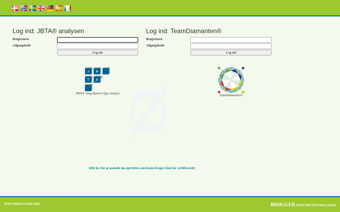Focus the TeamDiamanten Brugernavn input field
Image resolution: width=340 pixels, height=212 pixels.
(x=231, y=40)
